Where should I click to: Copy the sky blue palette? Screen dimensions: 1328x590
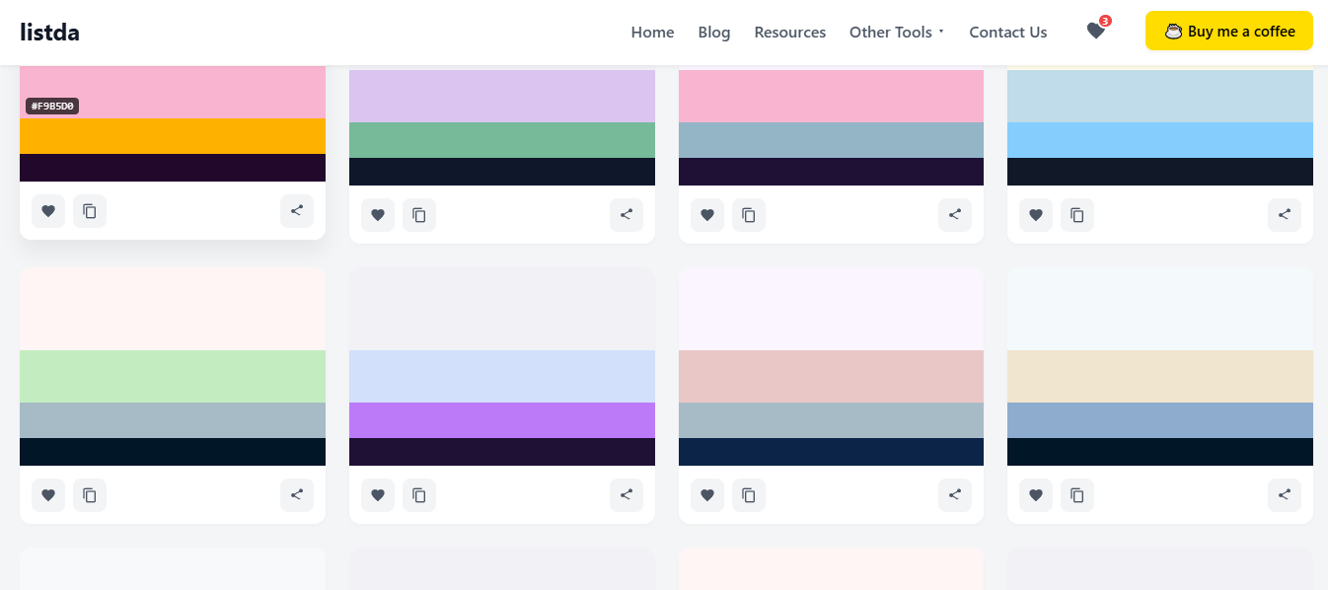click(x=1077, y=215)
